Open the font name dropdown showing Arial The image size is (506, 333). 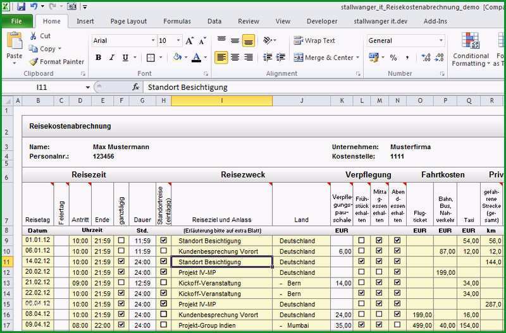pyautogui.click(x=153, y=40)
